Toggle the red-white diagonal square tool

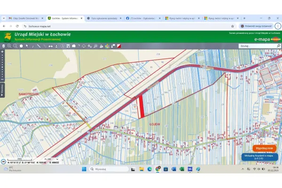[x=119, y=46]
